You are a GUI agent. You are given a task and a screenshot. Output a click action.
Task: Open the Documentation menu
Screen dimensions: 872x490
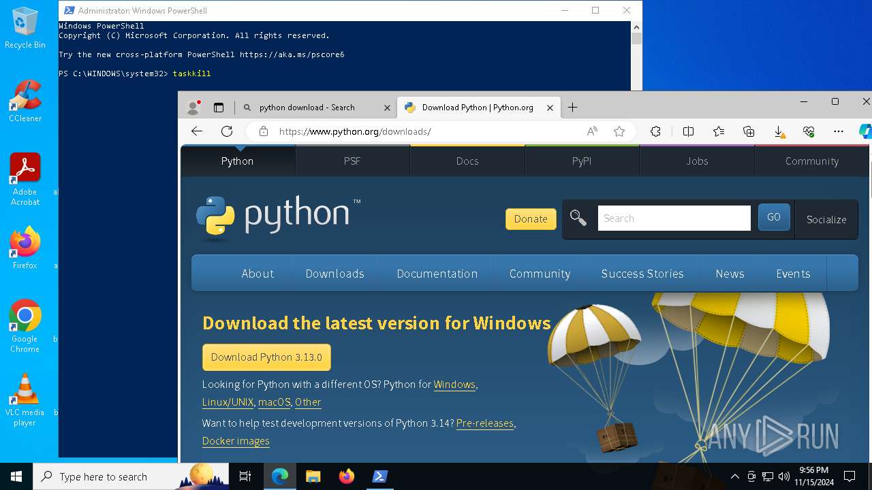[437, 274]
